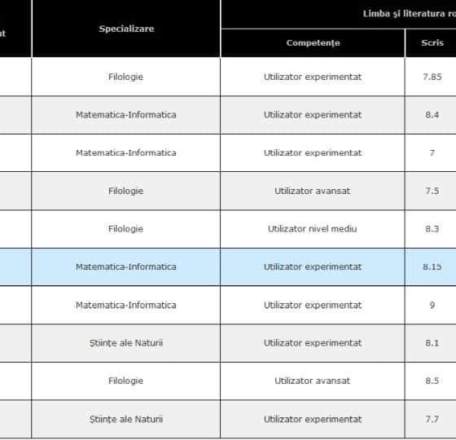Click the score 7 cell
The image size is (456, 440).
[x=431, y=153]
